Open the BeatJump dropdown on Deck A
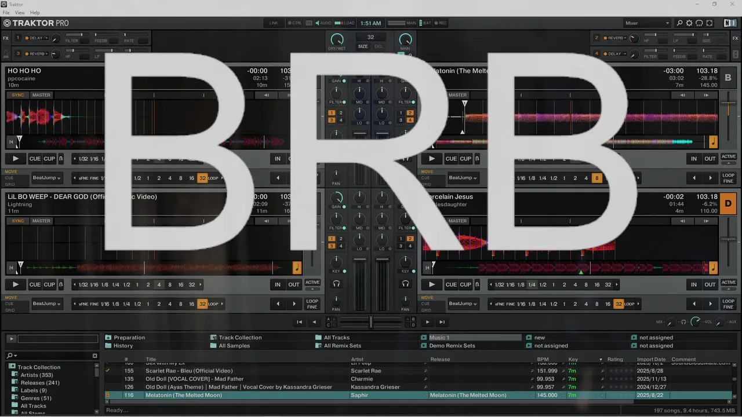This screenshot has height=417, width=742. tap(46, 178)
